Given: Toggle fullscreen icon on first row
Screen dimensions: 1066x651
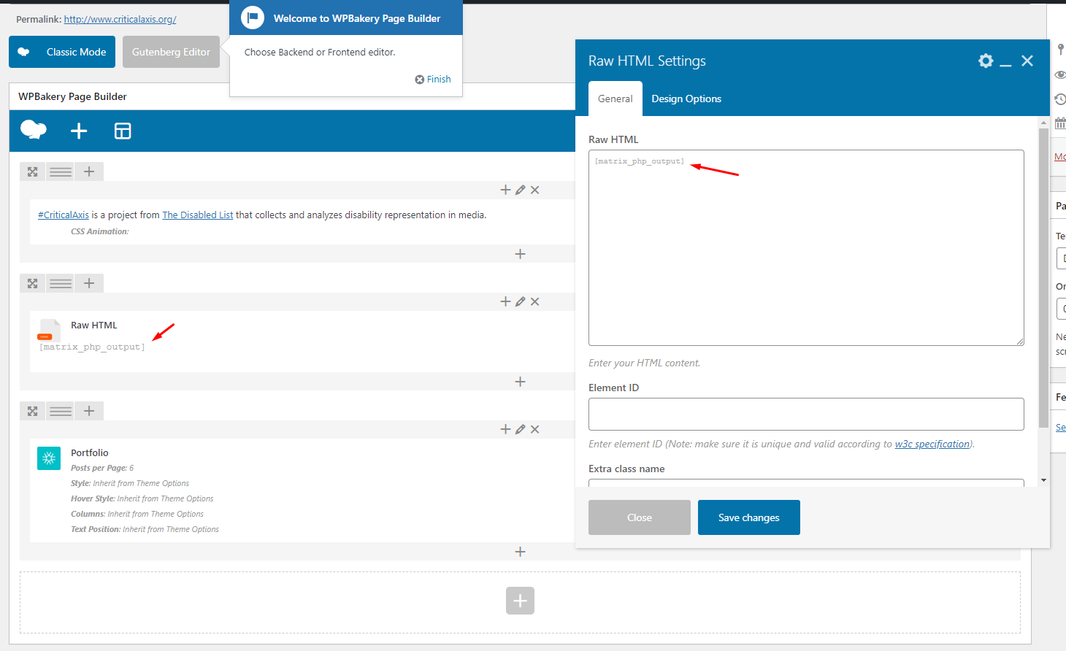Looking at the screenshot, I should click(x=32, y=172).
